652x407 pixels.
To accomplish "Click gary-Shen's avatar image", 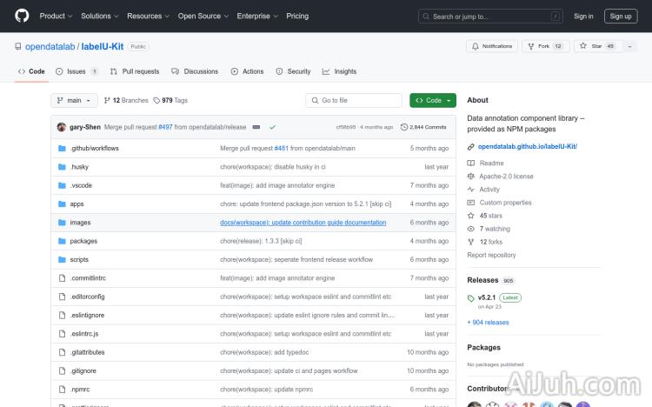I will click(62, 127).
